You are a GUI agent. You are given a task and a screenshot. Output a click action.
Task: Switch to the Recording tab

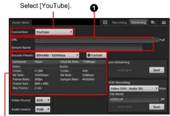pyautogui.click(x=119, y=23)
